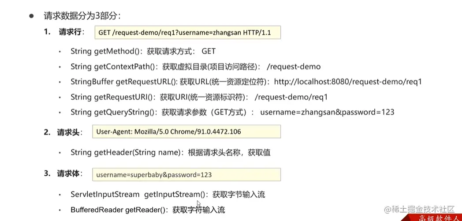Click the 请求行 section heading

(x=71, y=32)
